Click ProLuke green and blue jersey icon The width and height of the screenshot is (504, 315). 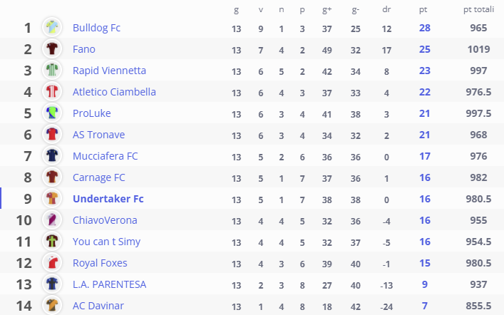pos(52,113)
